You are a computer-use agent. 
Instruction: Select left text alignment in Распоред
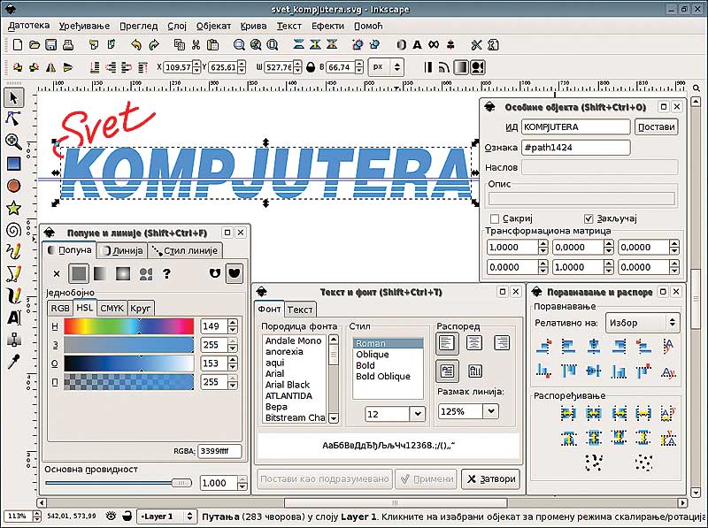447,343
